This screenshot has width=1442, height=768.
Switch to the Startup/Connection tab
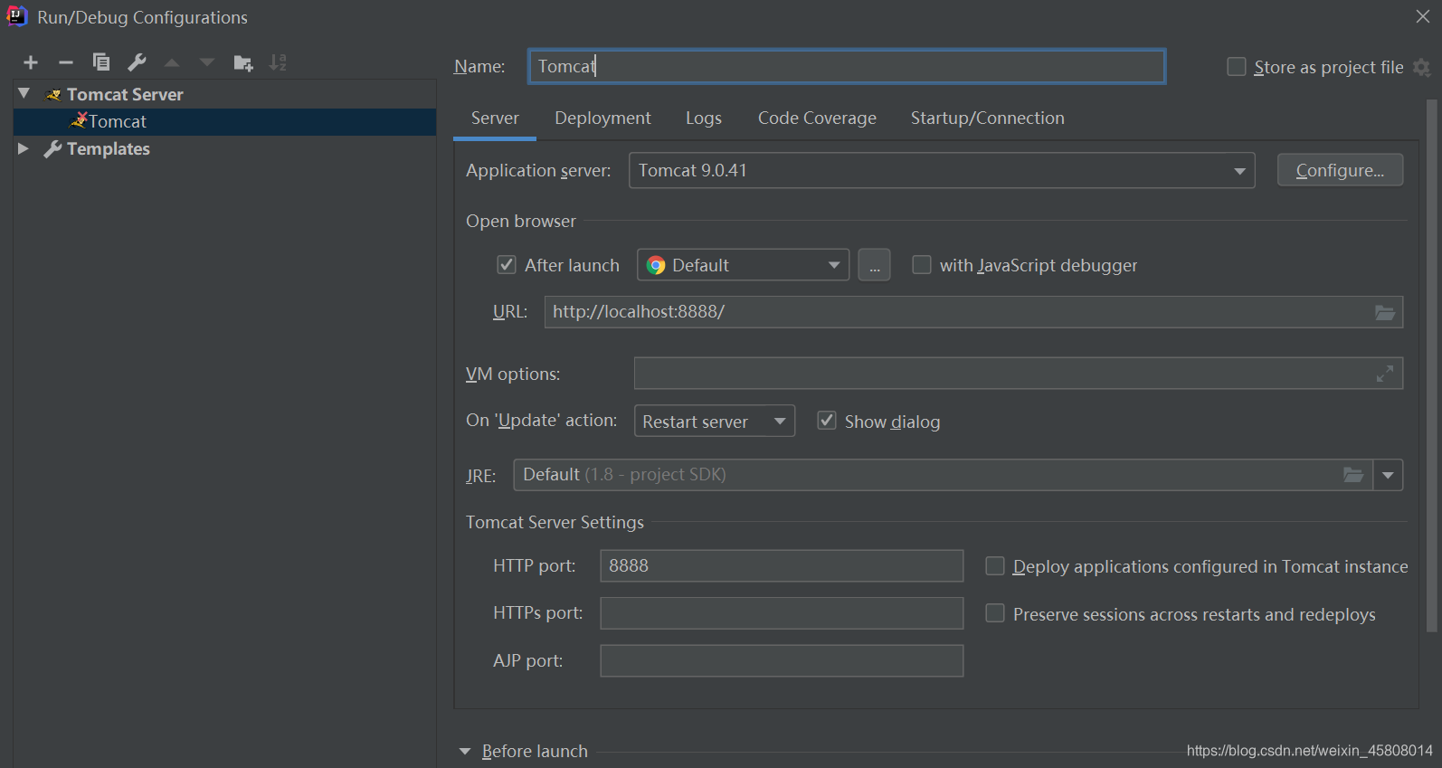click(x=987, y=119)
